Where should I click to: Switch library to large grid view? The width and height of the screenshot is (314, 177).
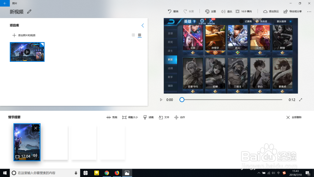click(133, 35)
